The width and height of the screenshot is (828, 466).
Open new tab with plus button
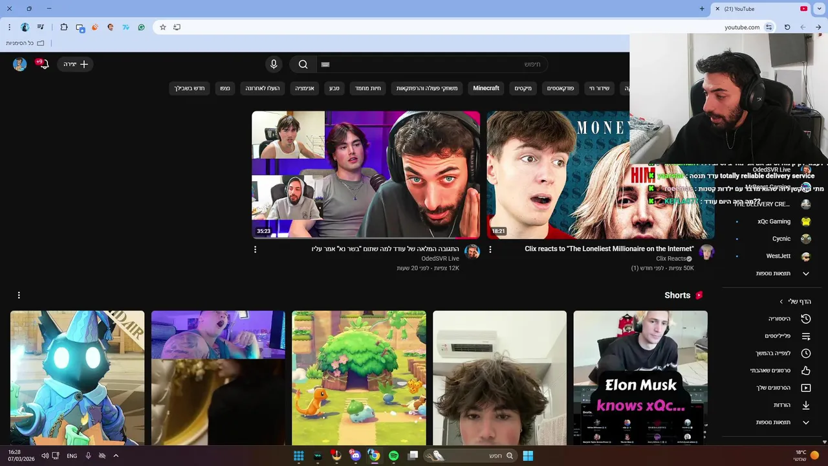[x=702, y=9]
